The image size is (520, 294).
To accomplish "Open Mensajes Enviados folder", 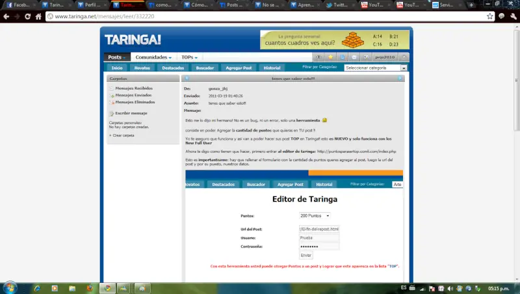I will click(x=133, y=95).
